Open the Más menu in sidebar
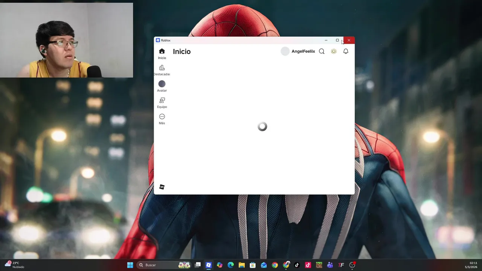482x271 pixels. click(162, 119)
